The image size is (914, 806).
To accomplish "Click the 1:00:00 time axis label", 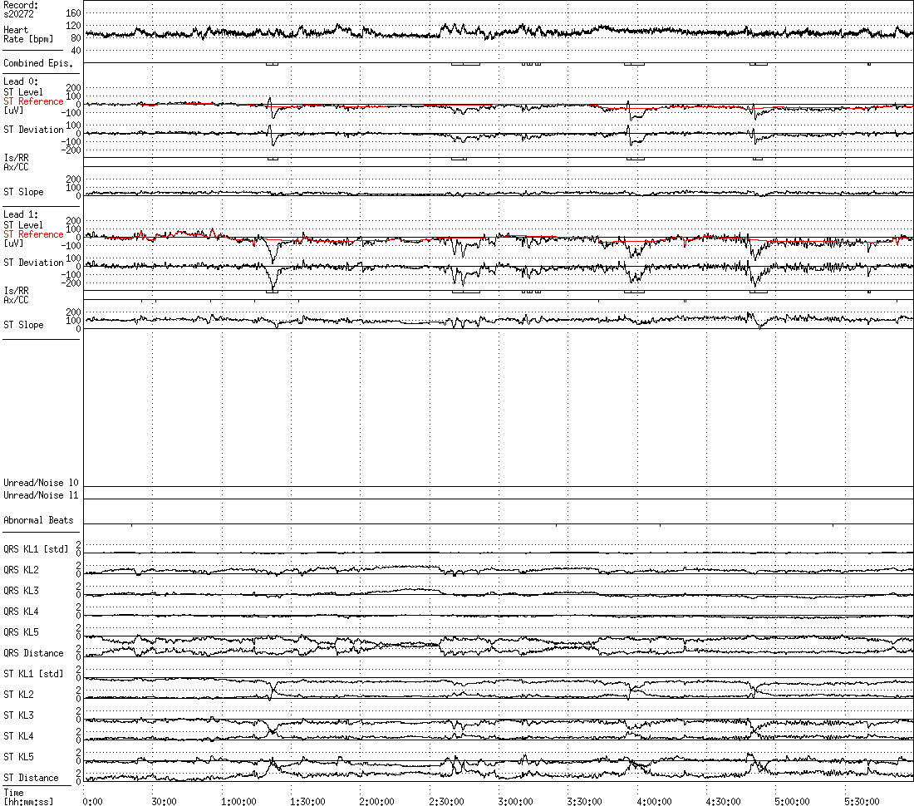I will click(238, 802).
